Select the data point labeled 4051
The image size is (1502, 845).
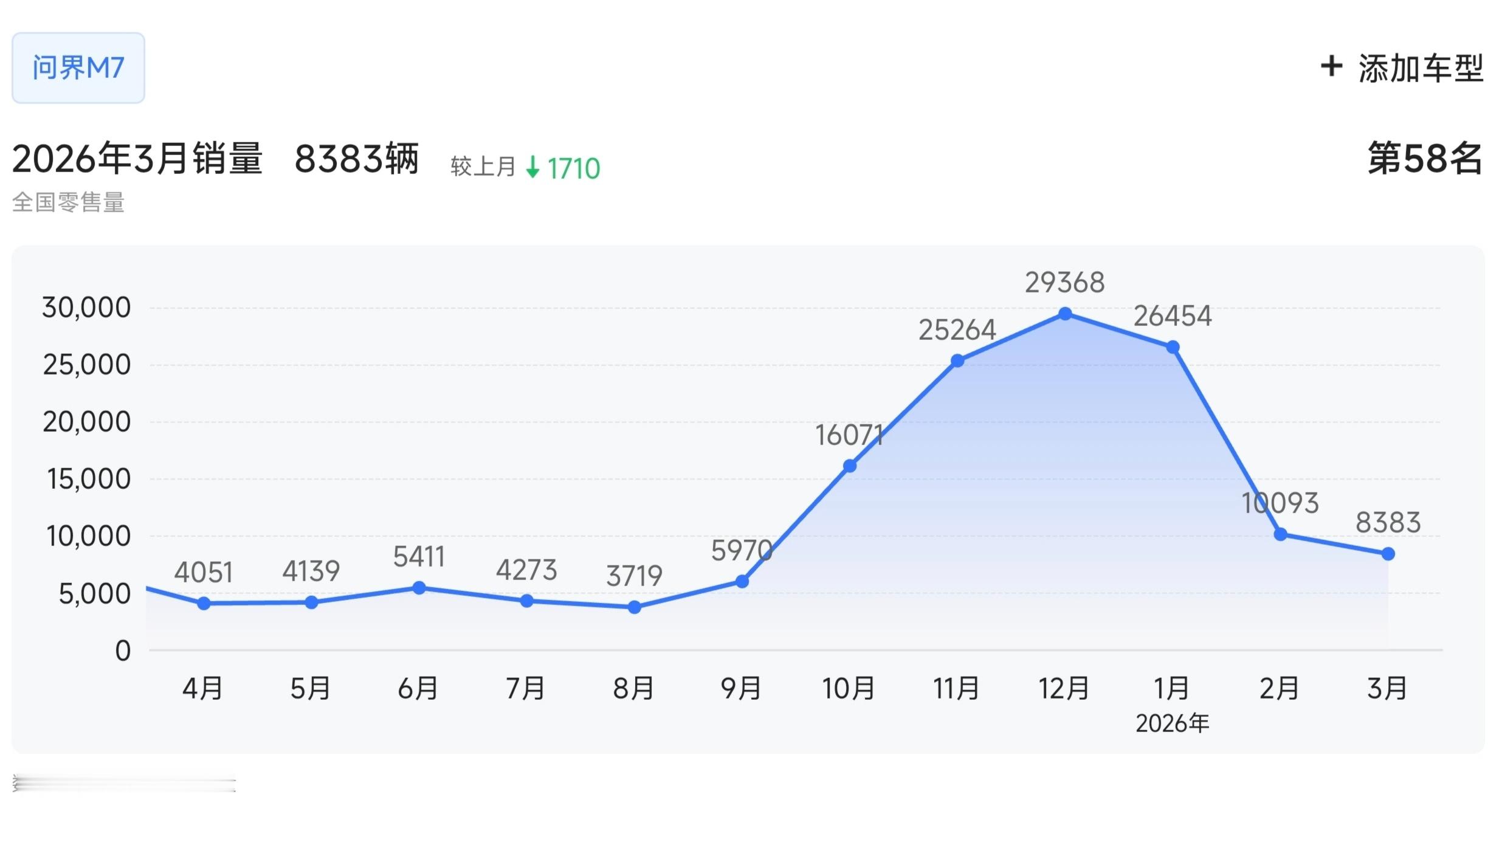pyautogui.click(x=204, y=603)
